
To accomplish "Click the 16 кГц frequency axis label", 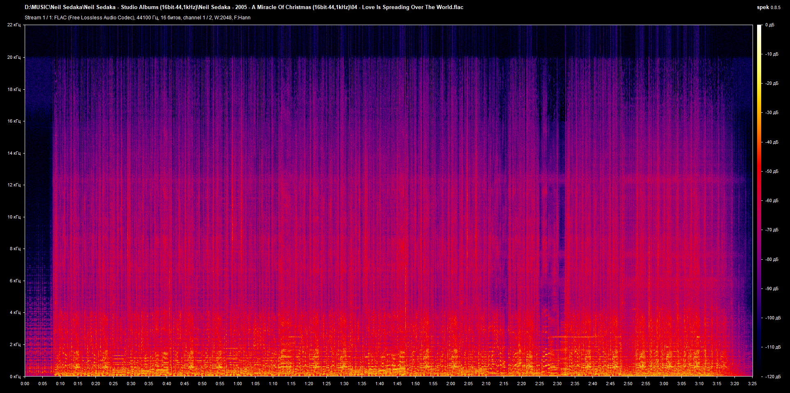I will coord(14,121).
